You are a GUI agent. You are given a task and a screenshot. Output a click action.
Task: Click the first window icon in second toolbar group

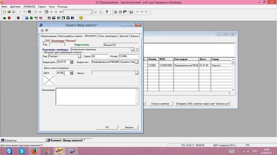[49, 18]
